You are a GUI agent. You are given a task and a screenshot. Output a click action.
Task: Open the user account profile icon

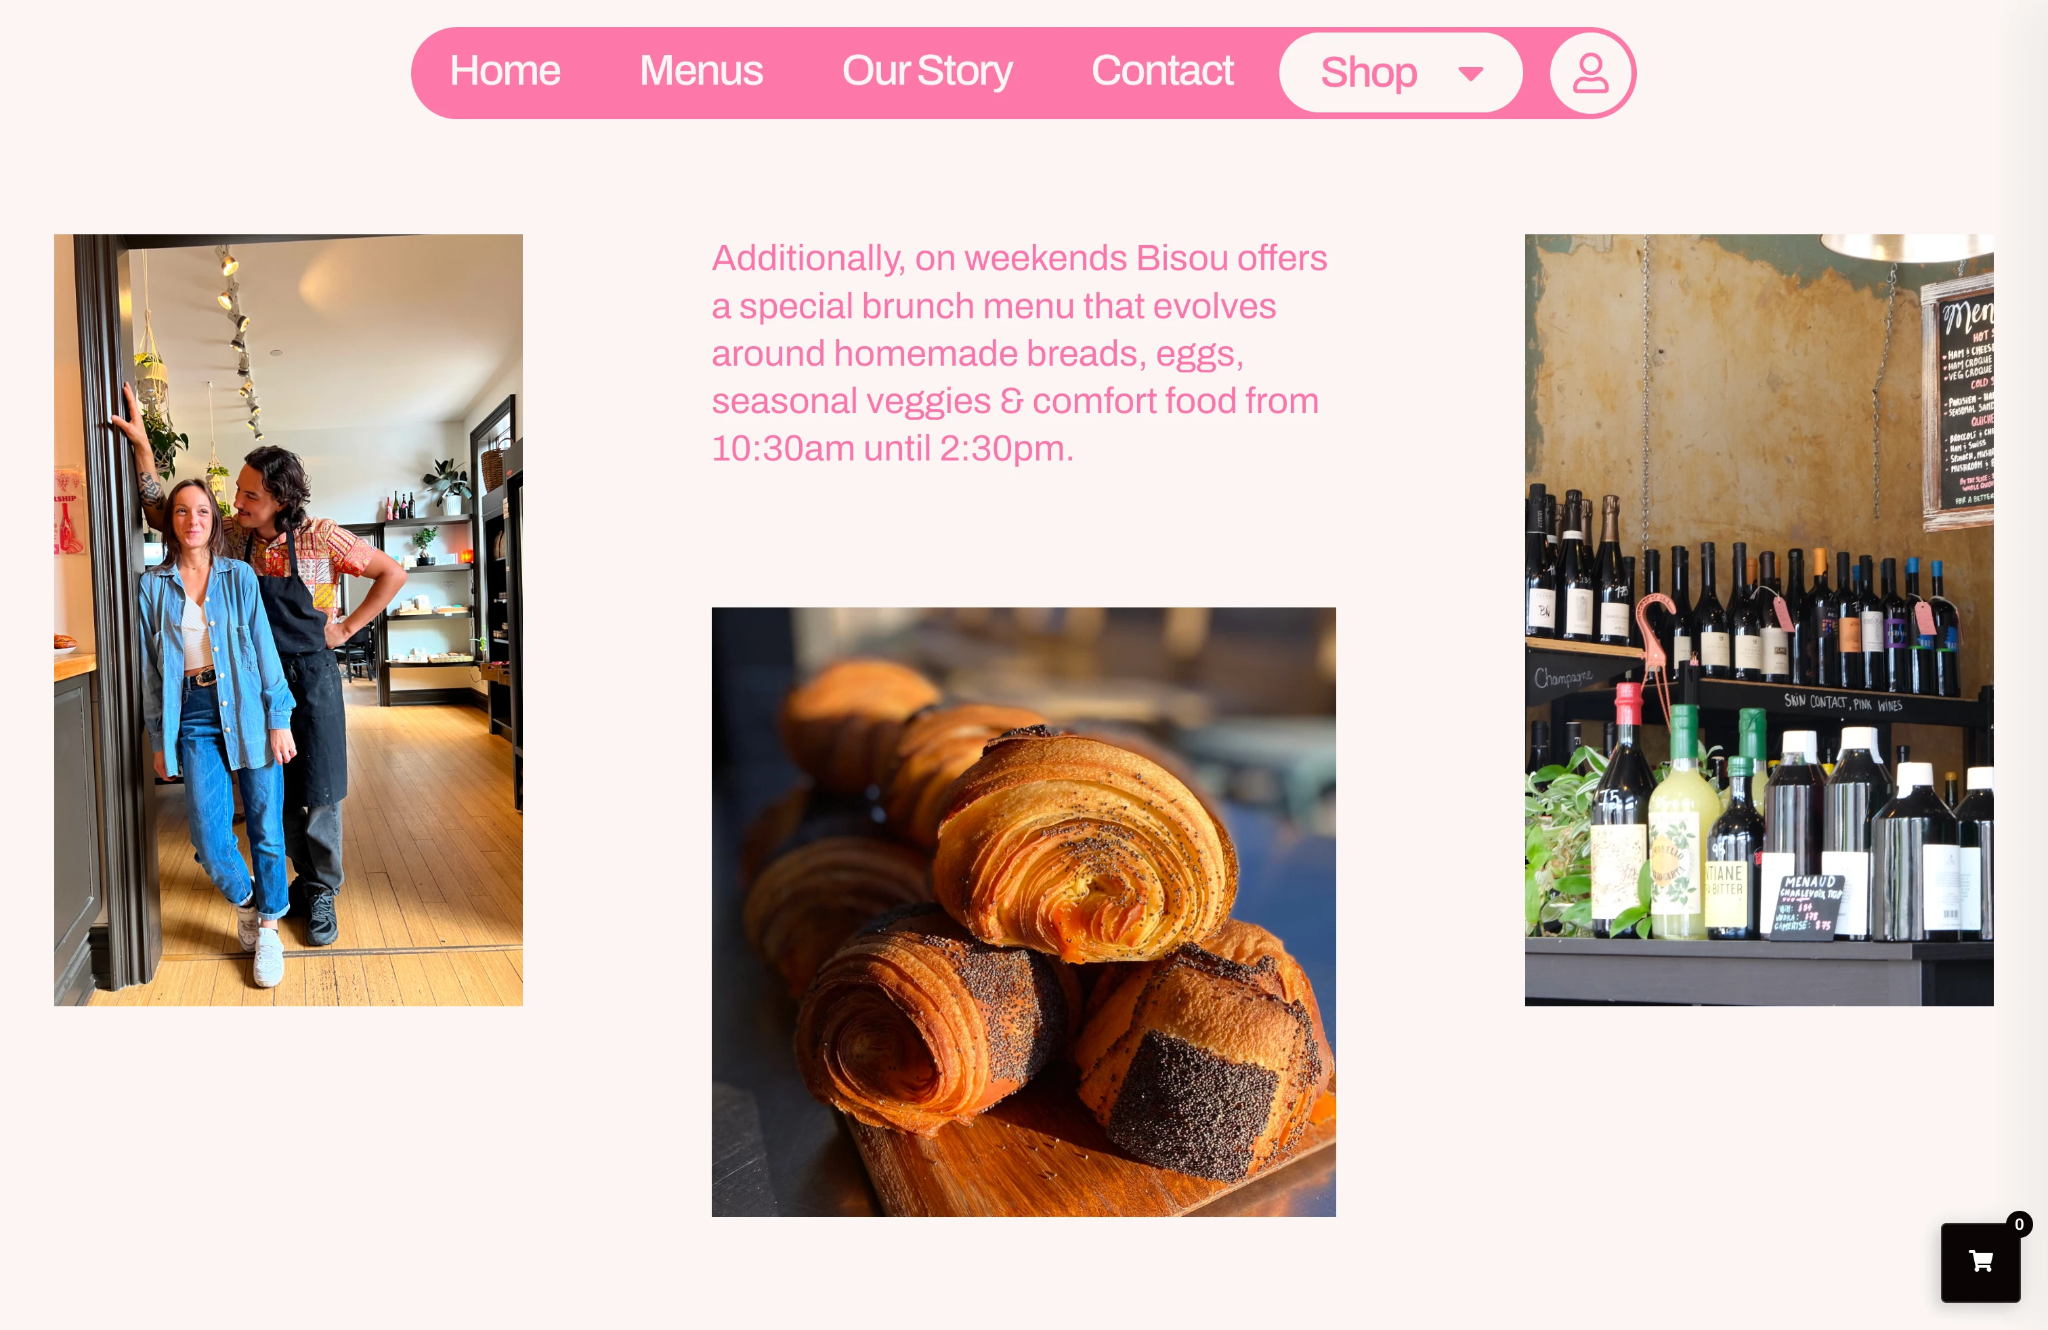tap(1590, 73)
